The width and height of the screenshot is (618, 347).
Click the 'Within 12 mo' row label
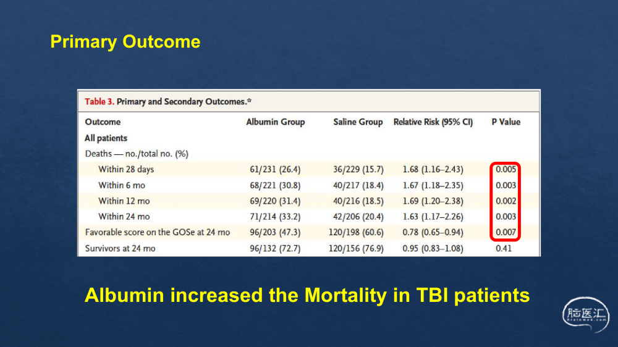(124, 201)
